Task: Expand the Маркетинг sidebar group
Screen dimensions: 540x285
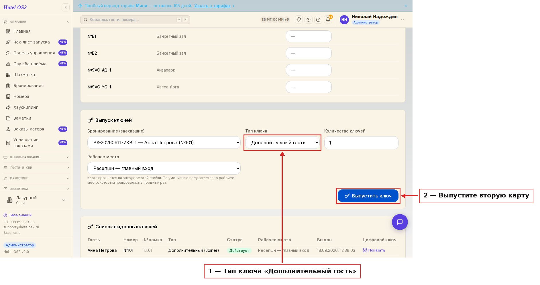Action: pos(36,178)
